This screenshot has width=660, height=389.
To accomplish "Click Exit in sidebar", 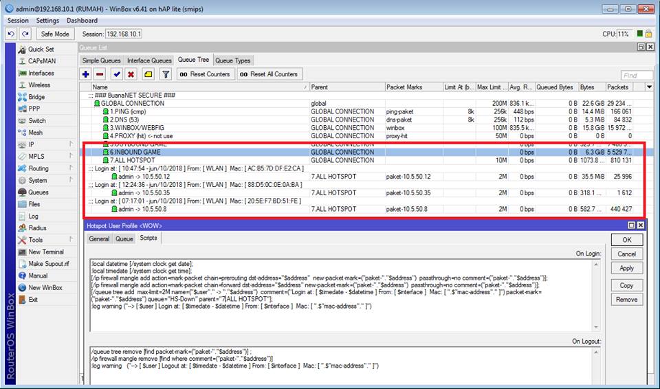I will 33,300.
